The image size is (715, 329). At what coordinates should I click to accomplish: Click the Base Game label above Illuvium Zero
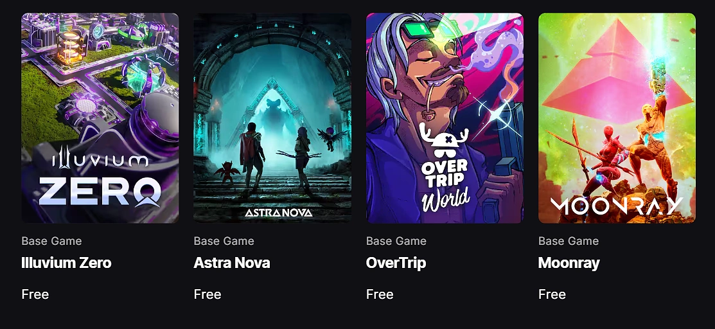[x=51, y=241]
